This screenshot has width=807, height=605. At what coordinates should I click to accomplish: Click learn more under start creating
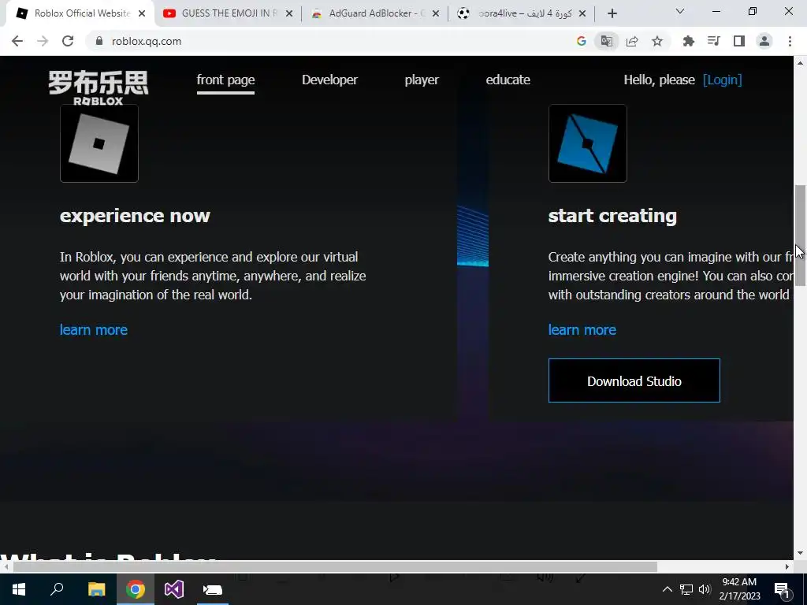tap(582, 330)
